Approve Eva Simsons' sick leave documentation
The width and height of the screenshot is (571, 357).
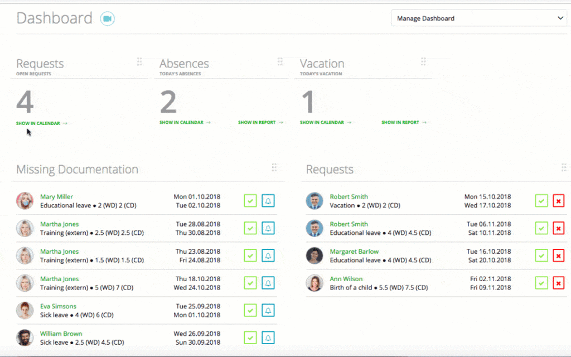coord(250,310)
